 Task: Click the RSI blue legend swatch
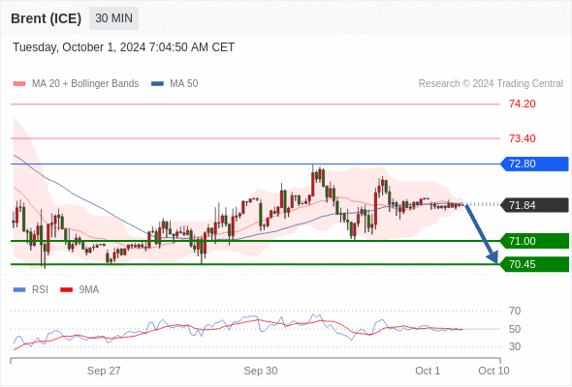pyautogui.click(x=19, y=290)
